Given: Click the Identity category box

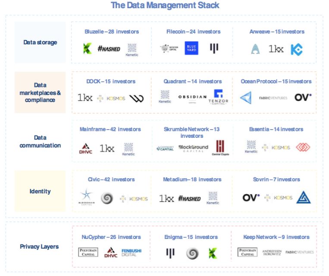Looking at the screenshot, I should pyautogui.click(x=40, y=191).
